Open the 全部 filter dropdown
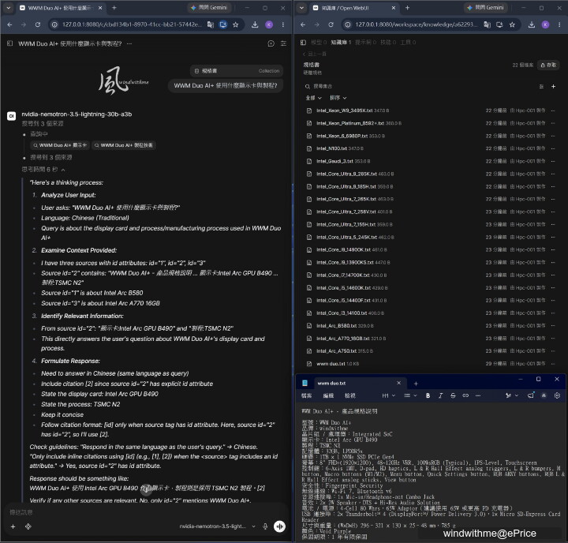Screen dimensions: 568x543 [x=313, y=98]
